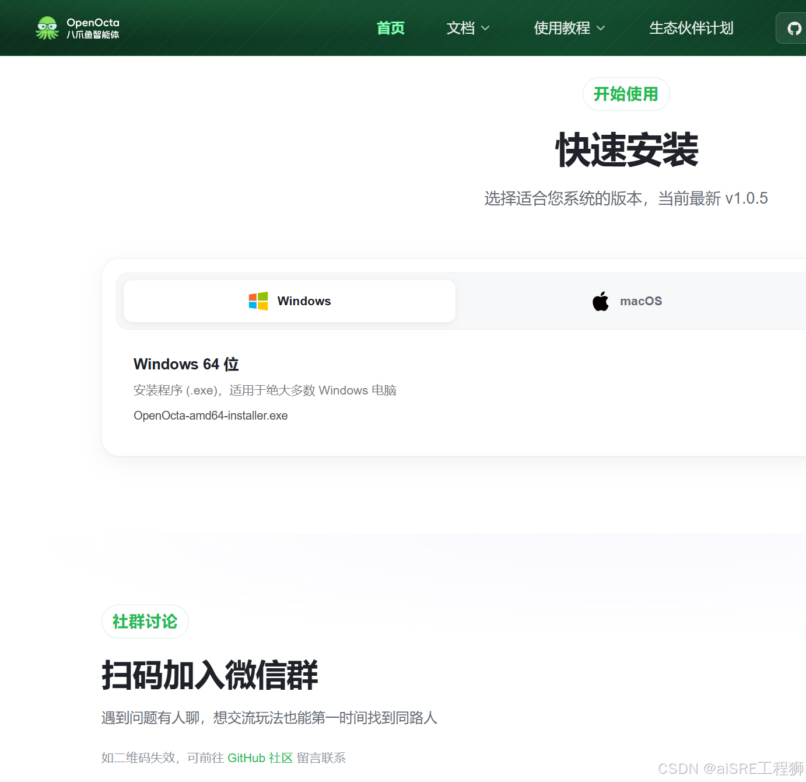Click the version text 当前最新 v1.0.5
The width and height of the screenshot is (806, 782).
pos(713,198)
